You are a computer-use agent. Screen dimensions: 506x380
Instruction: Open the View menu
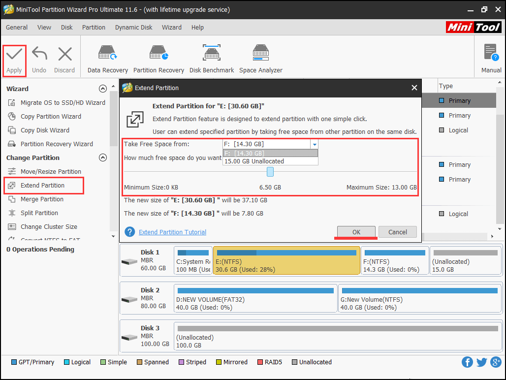tap(44, 28)
